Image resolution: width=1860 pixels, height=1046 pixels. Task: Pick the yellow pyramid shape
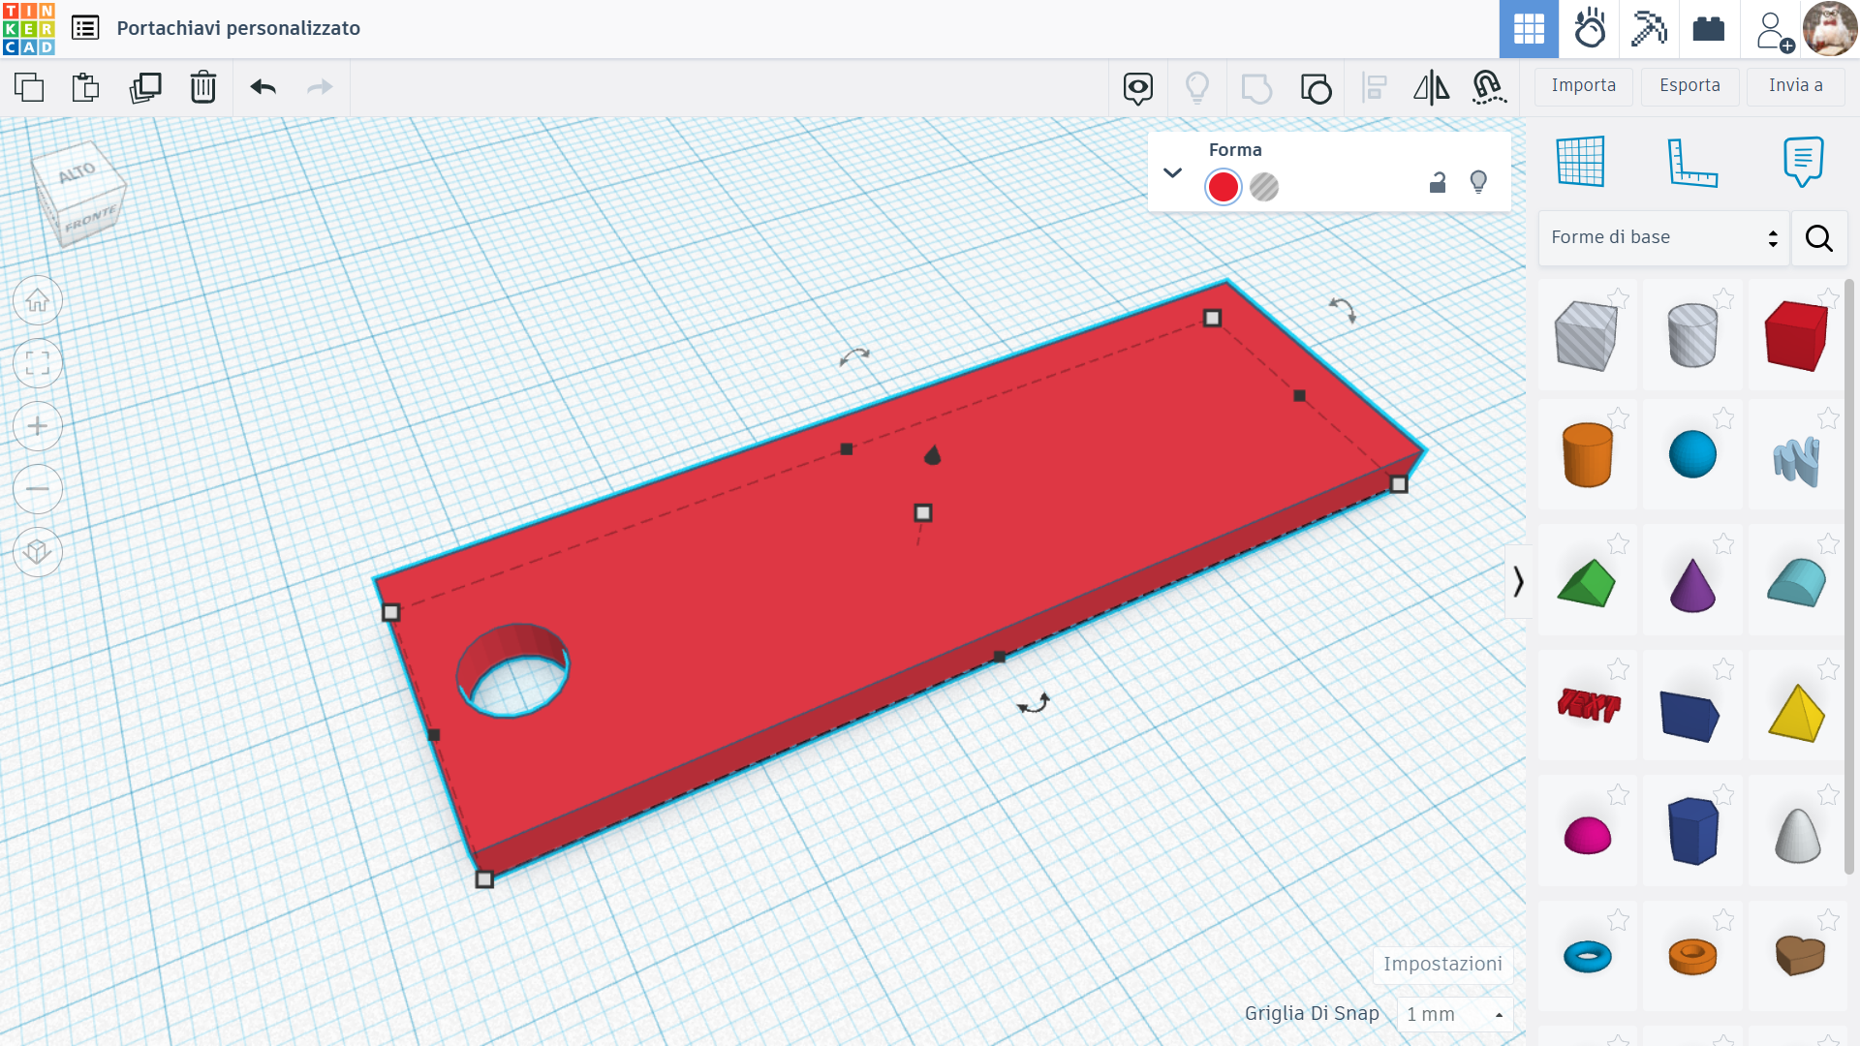click(x=1796, y=713)
